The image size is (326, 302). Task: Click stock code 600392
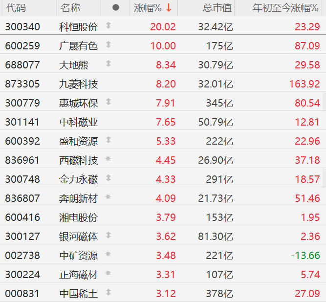(22, 141)
